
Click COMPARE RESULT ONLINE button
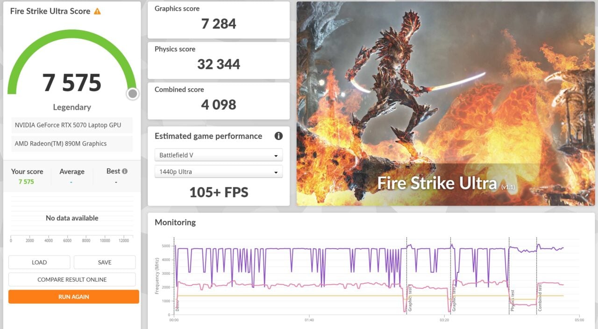[72, 279]
